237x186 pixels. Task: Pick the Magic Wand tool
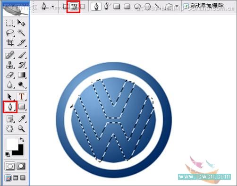[x=21, y=33]
